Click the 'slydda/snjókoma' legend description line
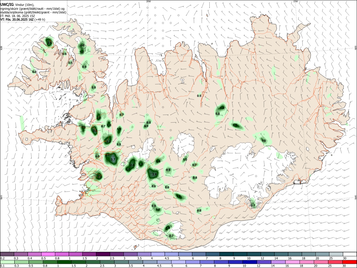The height and width of the screenshot is (268, 357). click(x=33, y=12)
